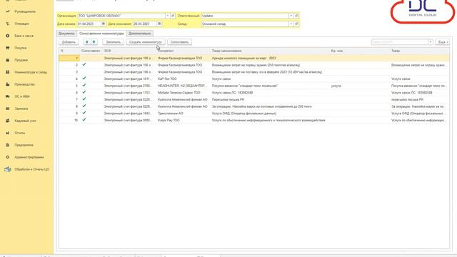
Task: Switch to the Документы tab
Action: [66, 34]
